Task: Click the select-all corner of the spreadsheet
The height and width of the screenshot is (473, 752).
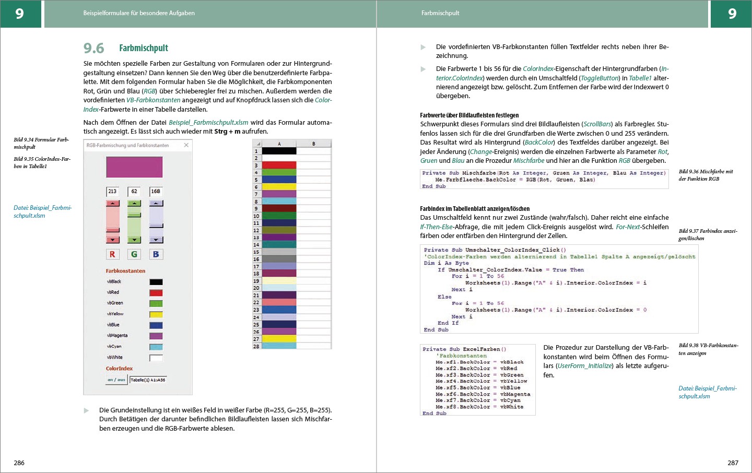Action: click(x=256, y=144)
